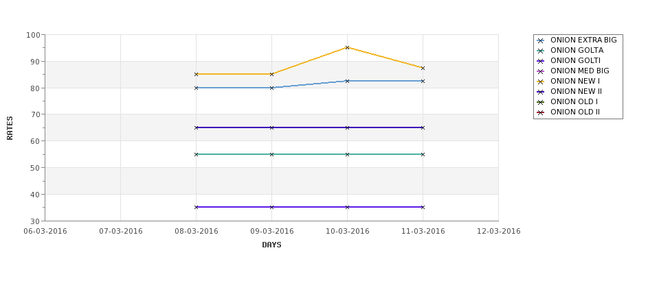The height and width of the screenshot is (294, 670).
Task: Click the ONION GOLTI legend marker
Action: tap(541, 61)
